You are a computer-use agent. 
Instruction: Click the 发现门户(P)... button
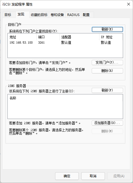coord(107,63)
